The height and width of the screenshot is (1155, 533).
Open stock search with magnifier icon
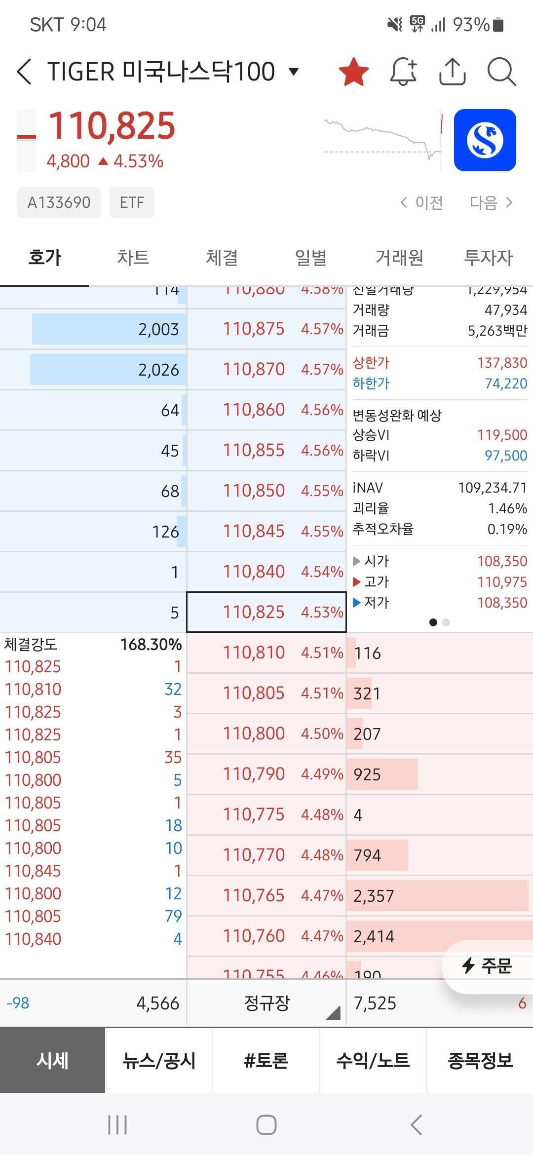pos(502,72)
